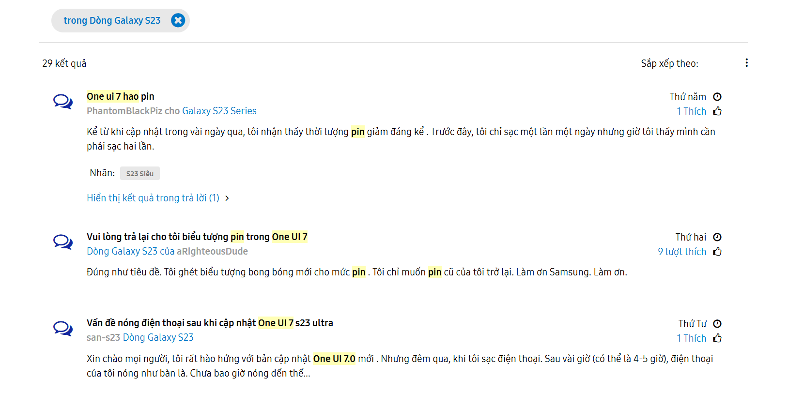This screenshot has height=393, width=788.
Task: Click the chat icon beside 'Vấn đề nóng điện thoại' post
Action: [x=63, y=329]
